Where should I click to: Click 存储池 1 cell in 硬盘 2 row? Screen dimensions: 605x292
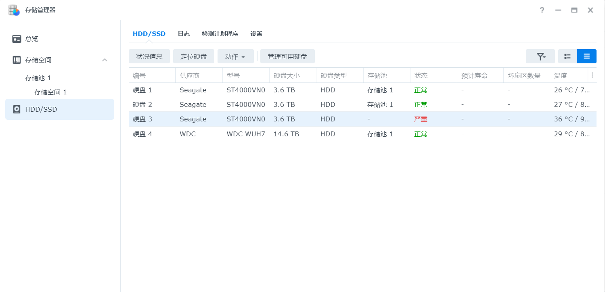click(x=380, y=104)
